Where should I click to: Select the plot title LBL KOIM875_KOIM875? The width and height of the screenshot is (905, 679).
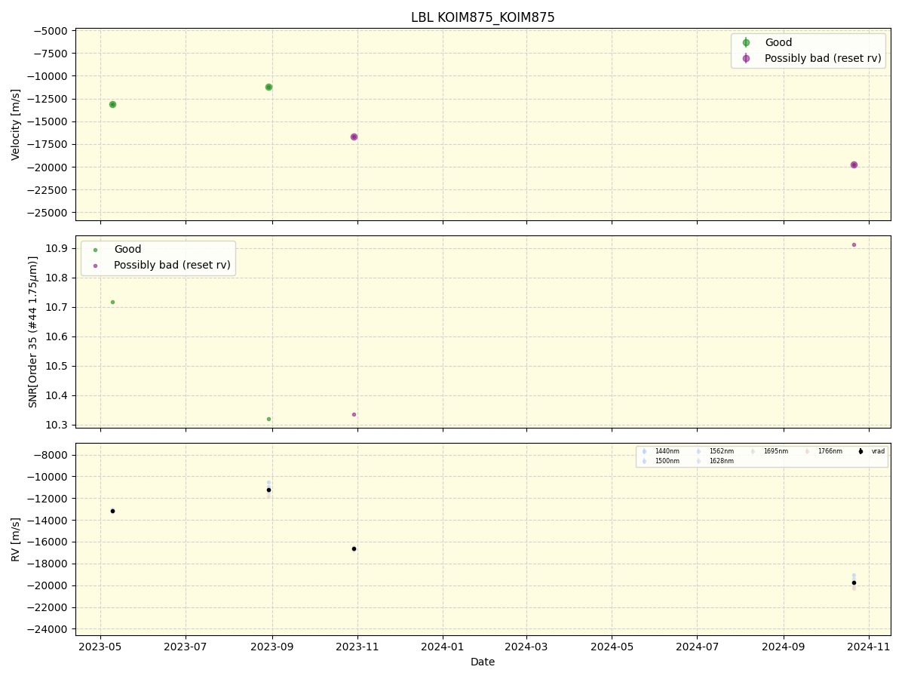(482, 17)
